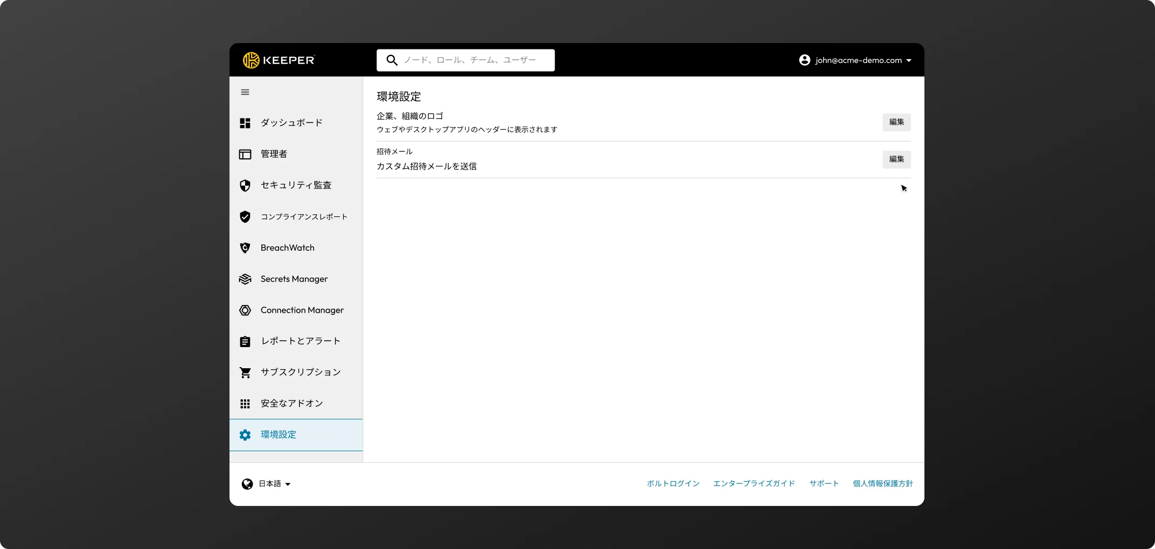1155x549 pixels.
Task: Click the Connection Manager hexagon icon
Action: tap(245, 311)
